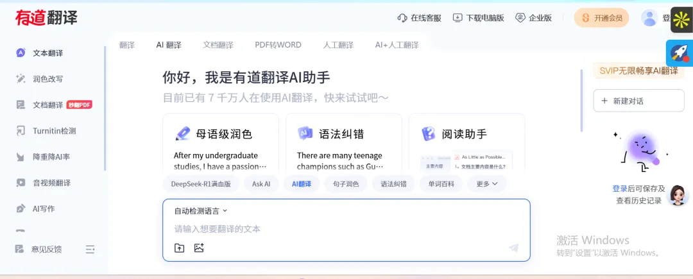Click the customer service avatar icon
This screenshot has width=693, height=279.
pyautogui.click(x=678, y=195)
